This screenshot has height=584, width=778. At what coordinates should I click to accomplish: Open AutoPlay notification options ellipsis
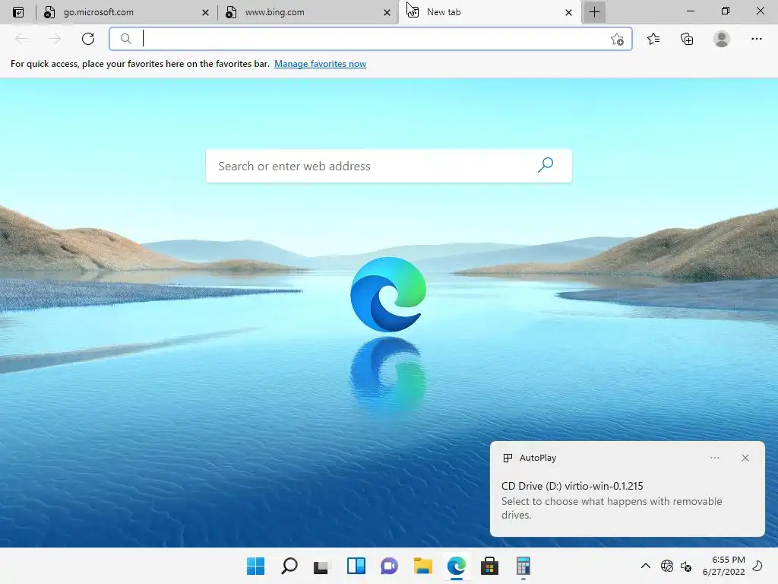pos(714,458)
